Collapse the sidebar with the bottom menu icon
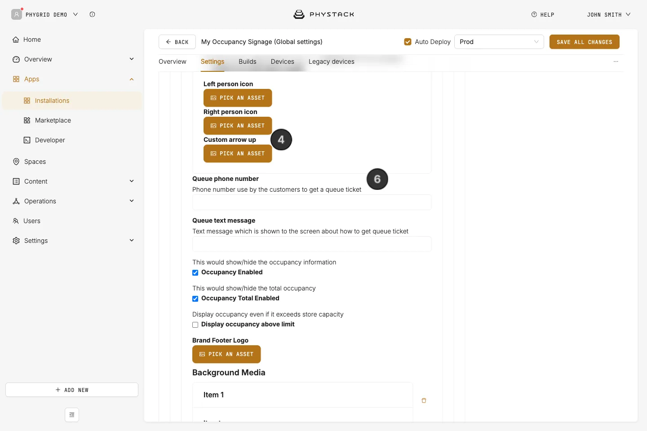Viewport: 647px width, 431px height. 72,415
